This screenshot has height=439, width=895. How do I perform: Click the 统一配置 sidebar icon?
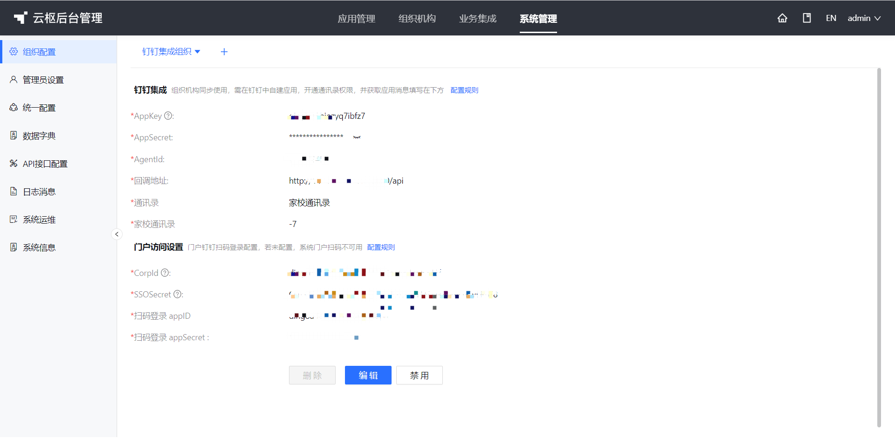pyautogui.click(x=14, y=107)
